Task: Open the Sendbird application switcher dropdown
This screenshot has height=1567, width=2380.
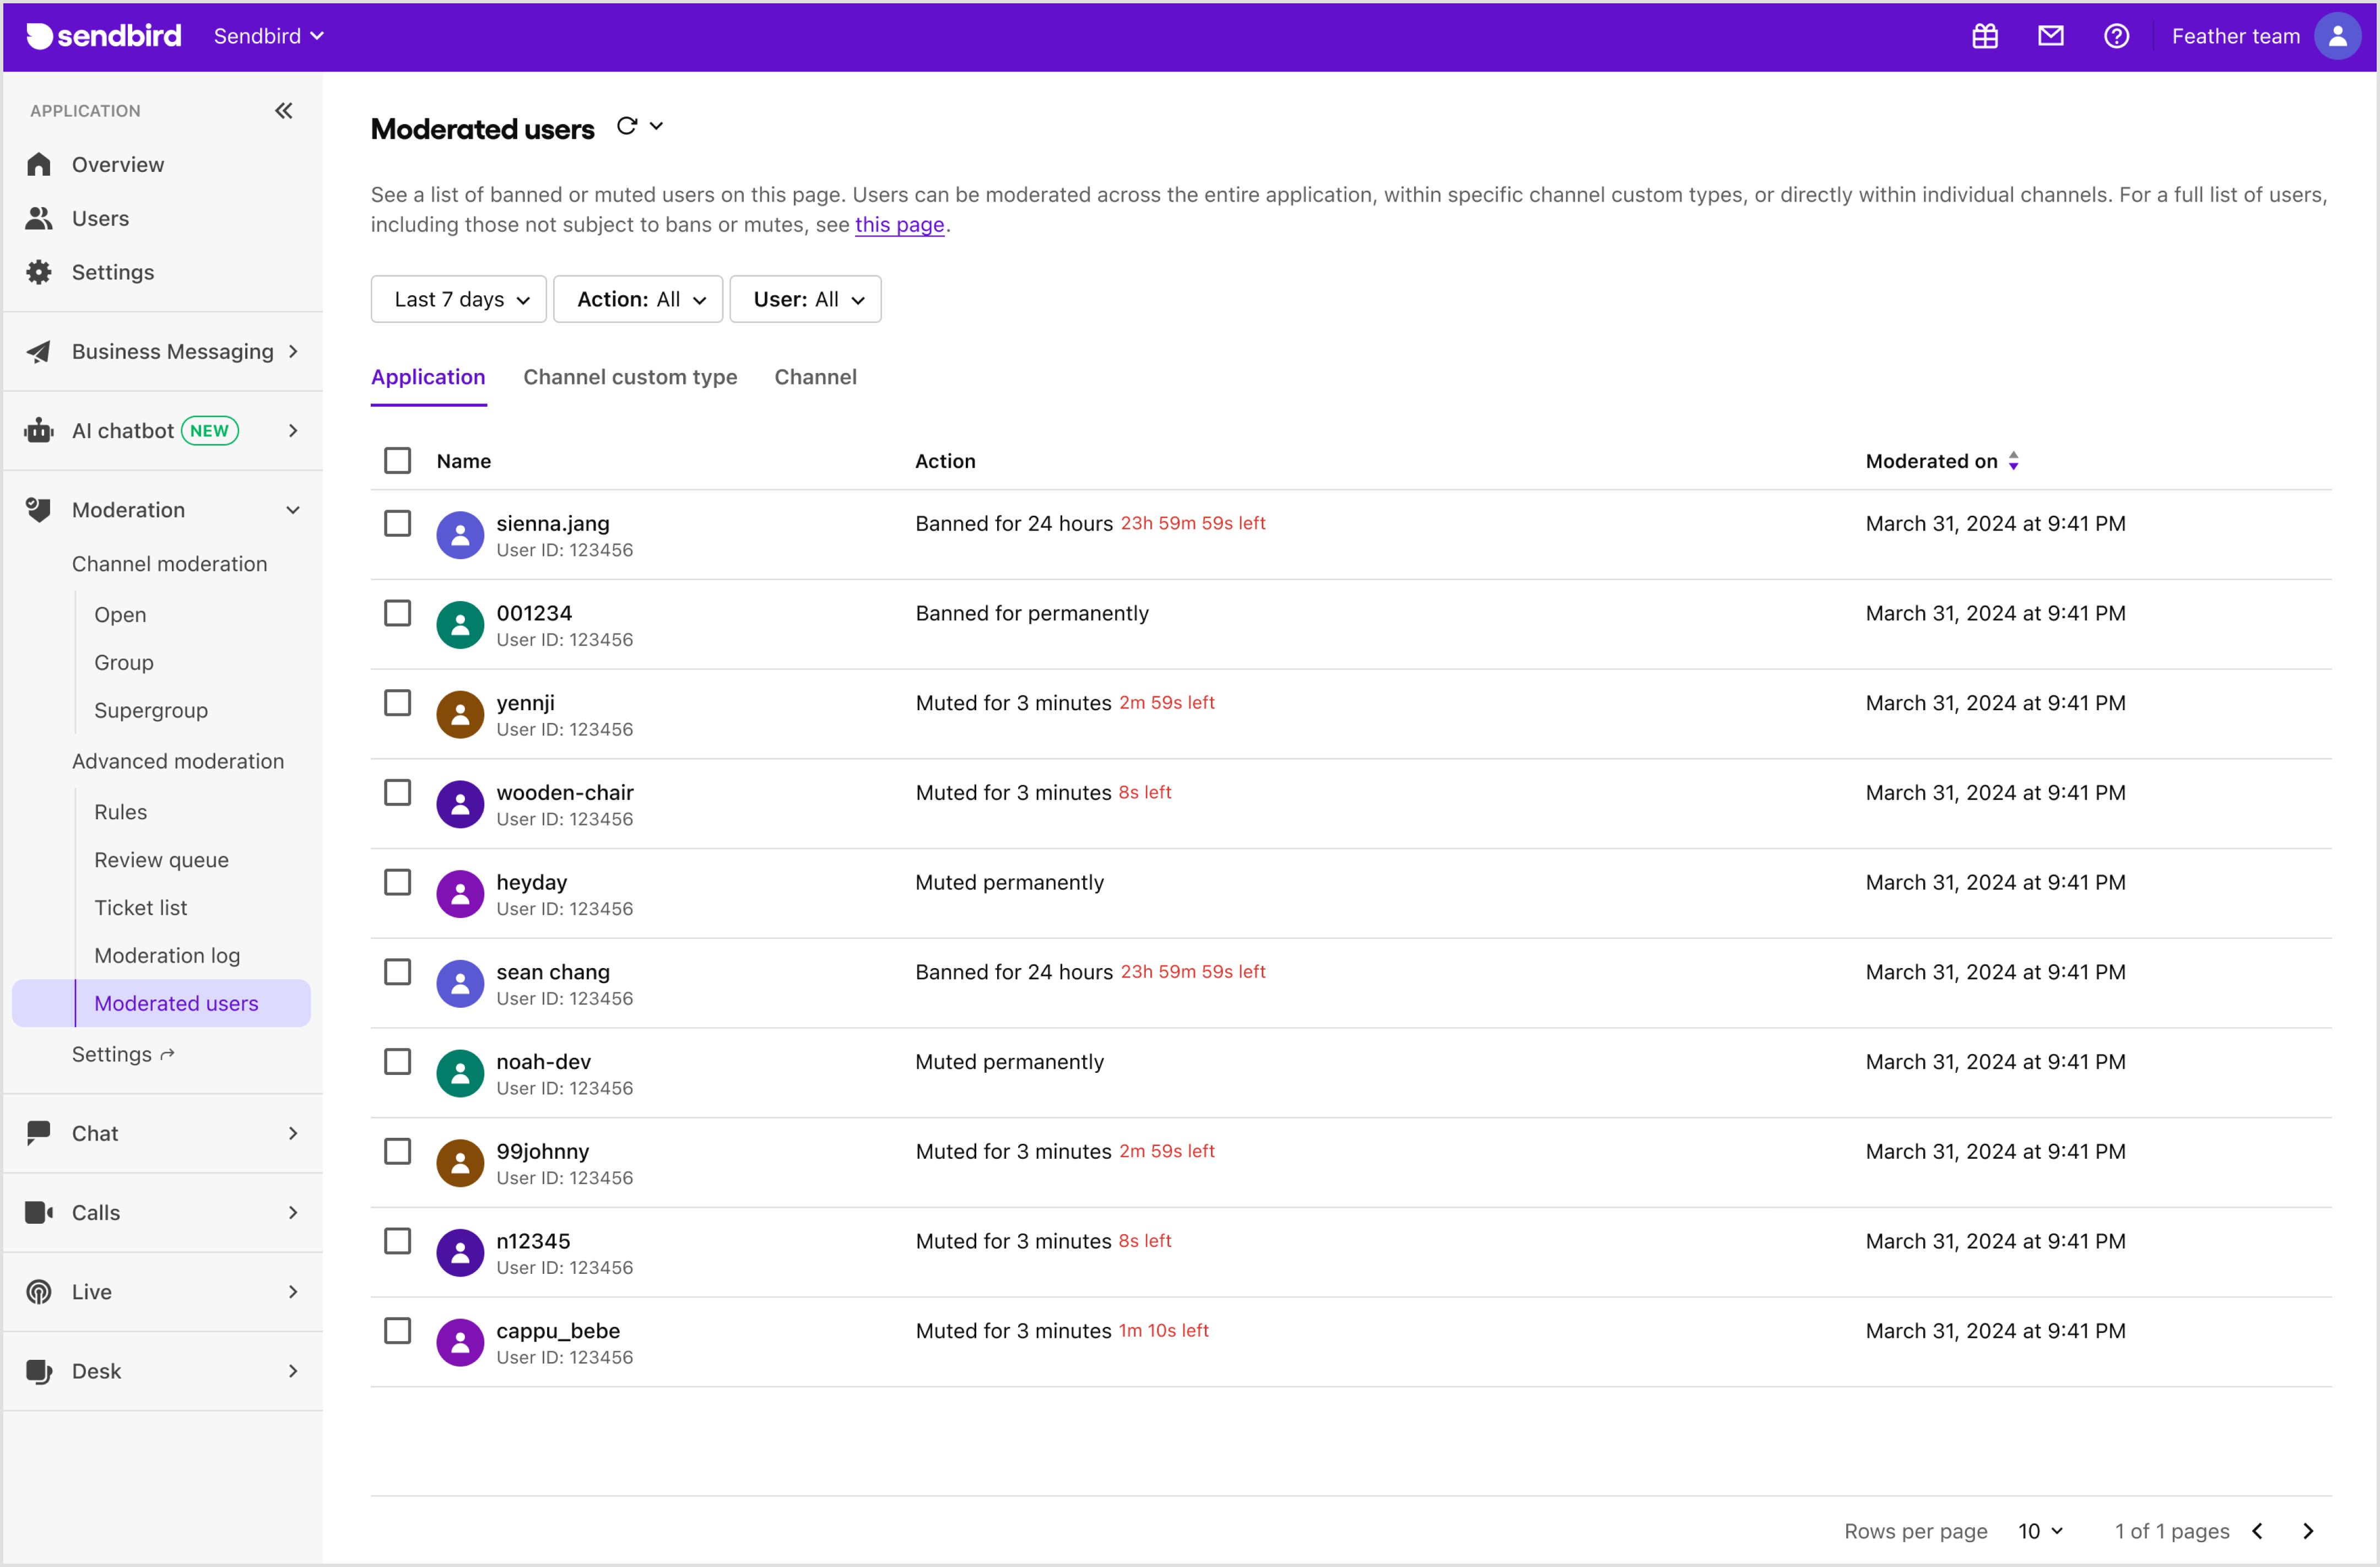Action: pos(268,36)
